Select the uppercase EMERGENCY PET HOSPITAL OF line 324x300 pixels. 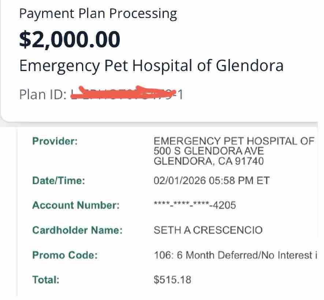pos(234,141)
